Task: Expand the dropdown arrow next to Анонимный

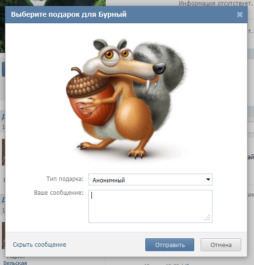Action: tap(208, 179)
